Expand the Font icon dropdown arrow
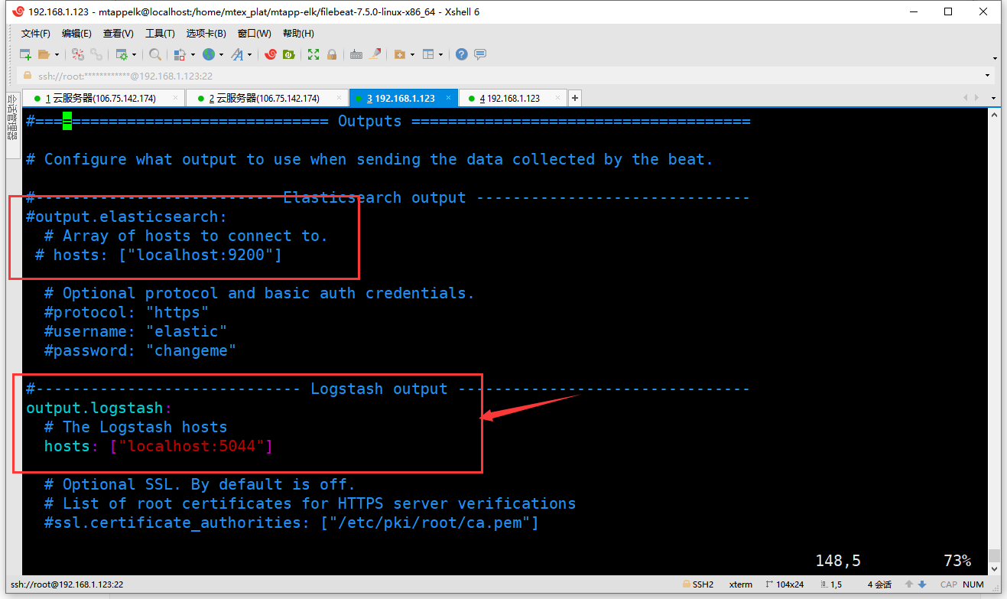Viewport: 1007px width, 599px height. pos(249,54)
